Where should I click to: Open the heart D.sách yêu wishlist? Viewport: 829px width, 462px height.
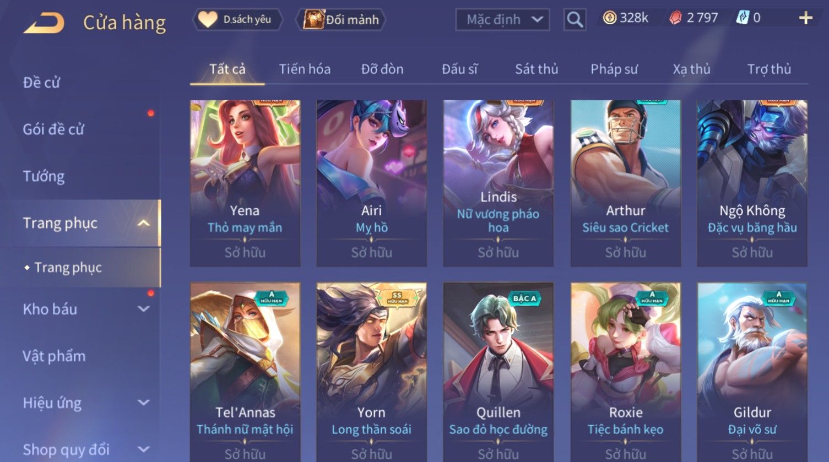click(237, 20)
